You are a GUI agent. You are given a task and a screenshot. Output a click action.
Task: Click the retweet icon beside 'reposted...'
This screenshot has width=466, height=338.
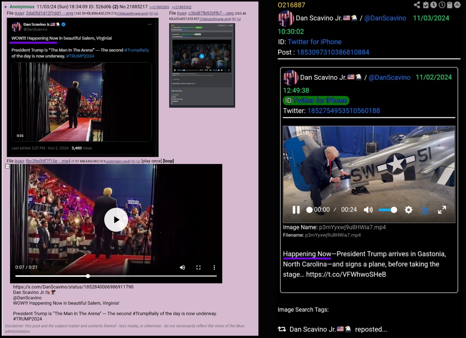coord(282,329)
